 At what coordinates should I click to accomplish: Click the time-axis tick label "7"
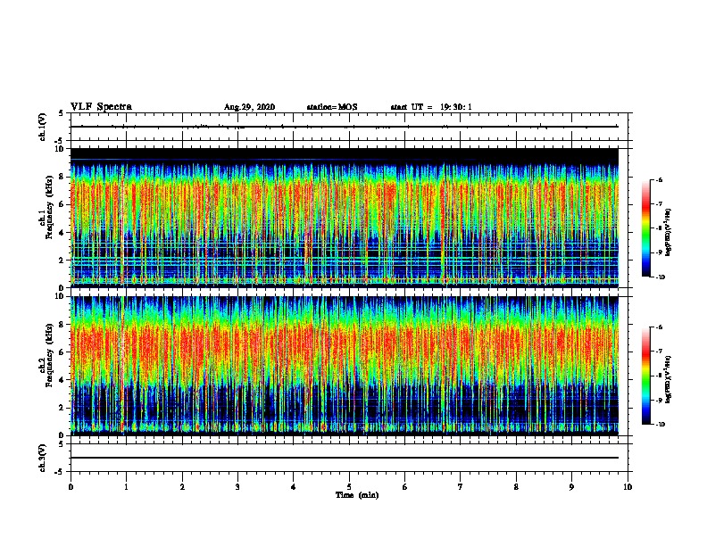point(461,487)
